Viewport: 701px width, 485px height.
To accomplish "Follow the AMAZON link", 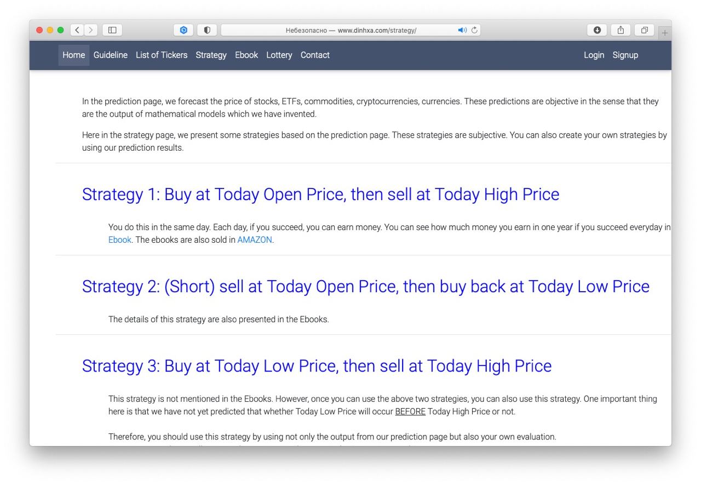I will (x=255, y=239).
